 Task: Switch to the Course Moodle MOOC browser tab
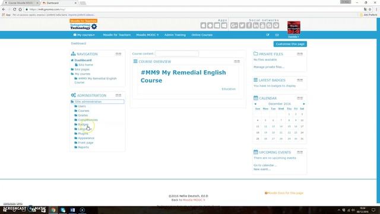21,3
